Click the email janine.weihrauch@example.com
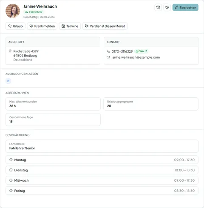204x208 pixels. [x=136, y=57]
